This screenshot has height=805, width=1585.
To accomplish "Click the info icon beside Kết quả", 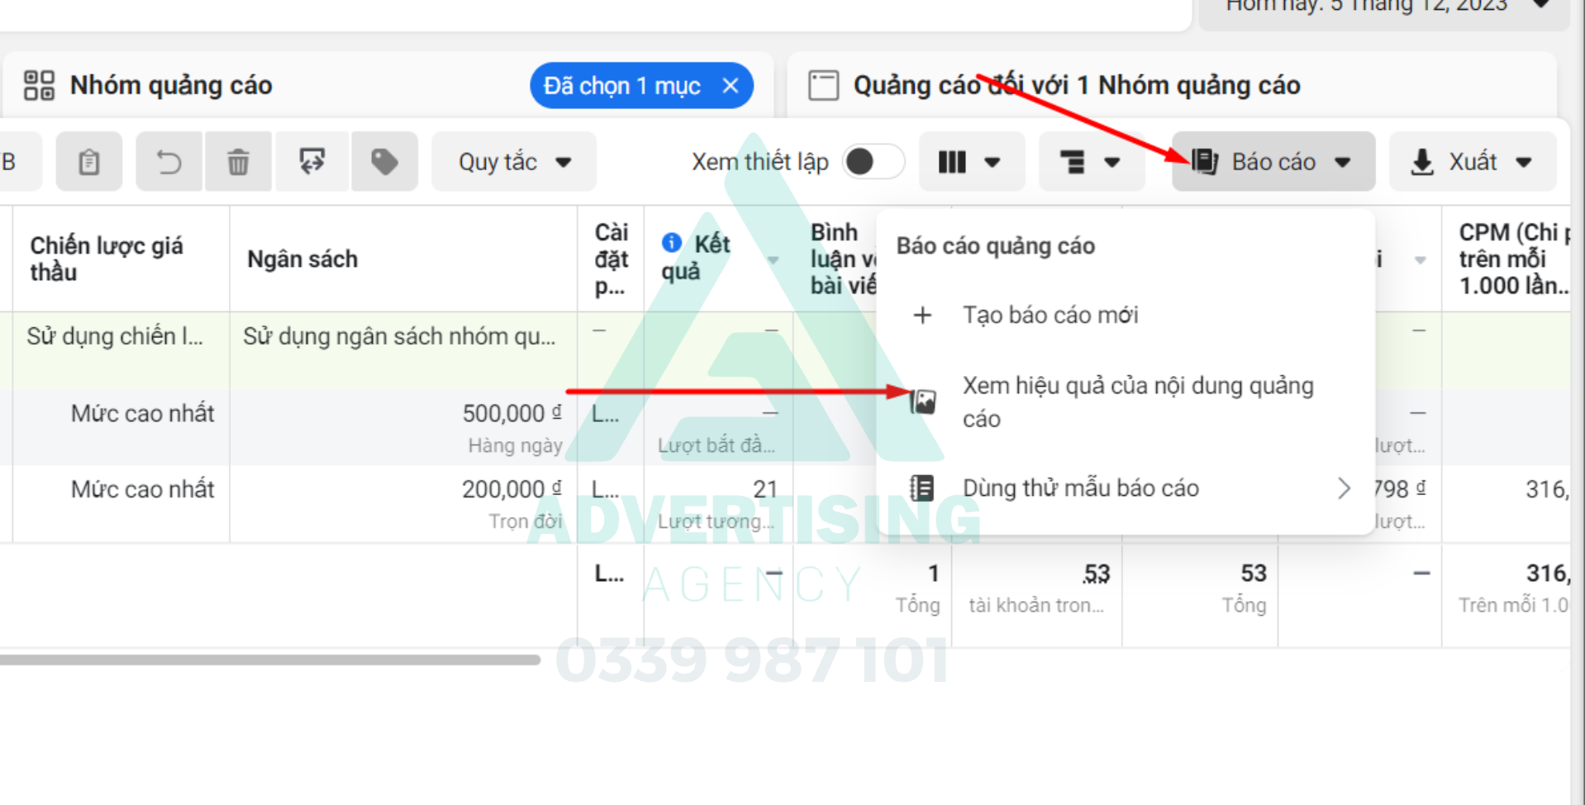I will click(672, 243).
